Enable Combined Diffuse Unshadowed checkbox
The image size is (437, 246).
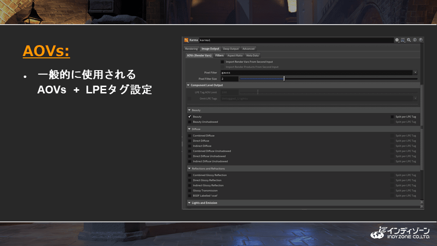[x=190, y=151]
